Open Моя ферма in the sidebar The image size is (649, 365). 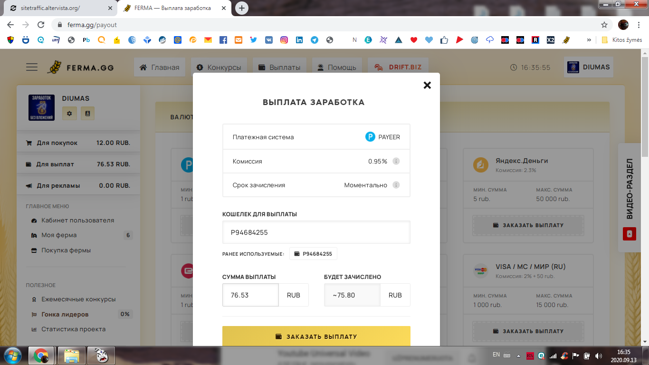coord(59,235)
